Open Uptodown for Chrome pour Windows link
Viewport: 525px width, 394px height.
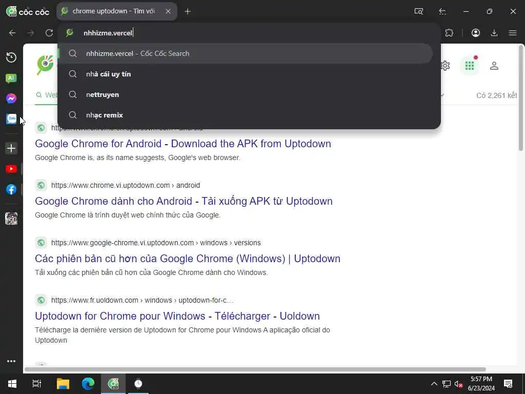[177, 316]
